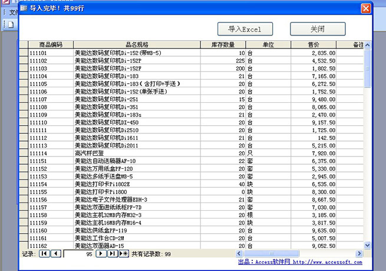Click stock quantity 200 cell

[223, 68]
